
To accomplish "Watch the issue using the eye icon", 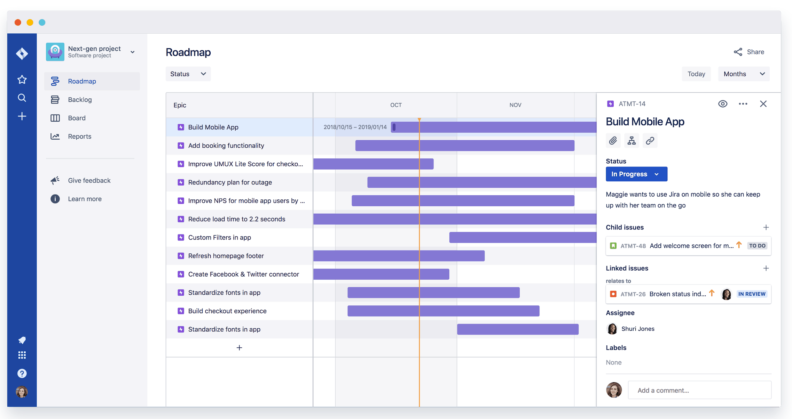I will coord(723,104).
